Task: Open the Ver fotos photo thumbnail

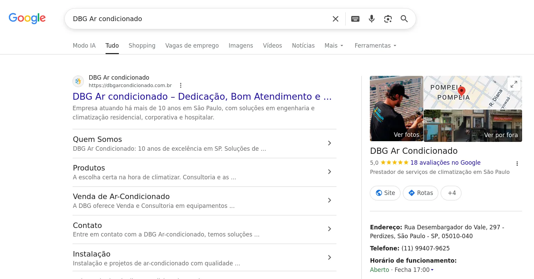Action: 396,109
